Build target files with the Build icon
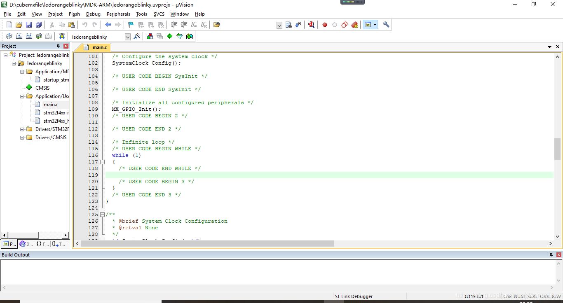Image resolution: width=563 pixels, height=303 pixels. (19, 36)
